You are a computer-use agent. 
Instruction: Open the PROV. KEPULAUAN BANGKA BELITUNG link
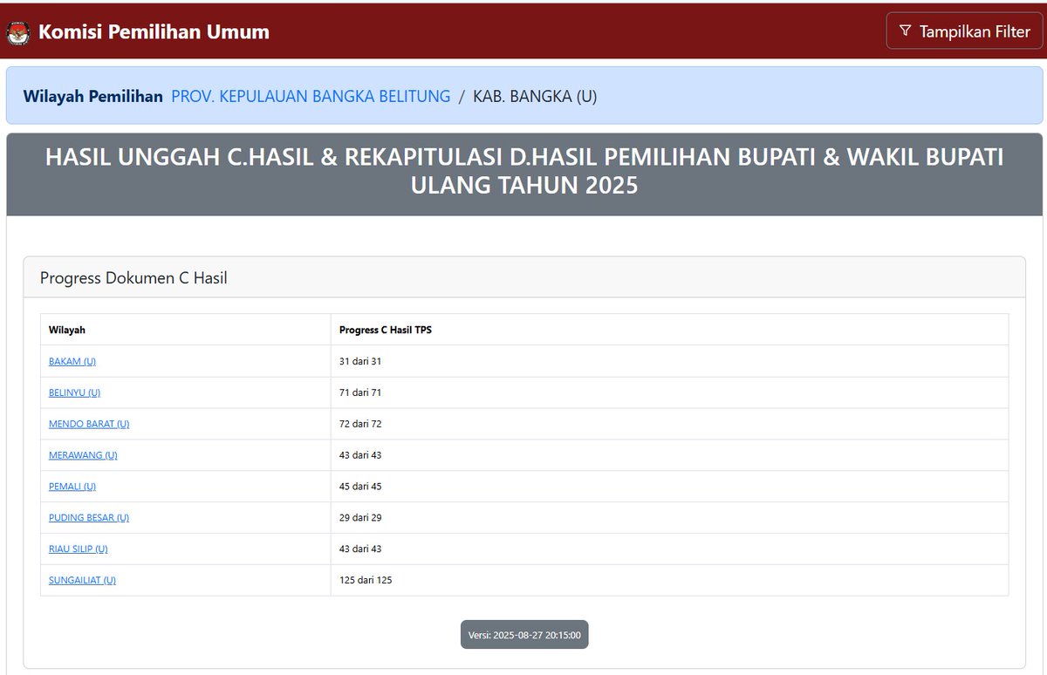(312, 96)
